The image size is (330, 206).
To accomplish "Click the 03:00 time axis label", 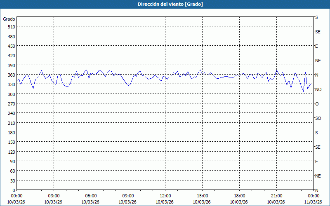I will coord(54,196).
